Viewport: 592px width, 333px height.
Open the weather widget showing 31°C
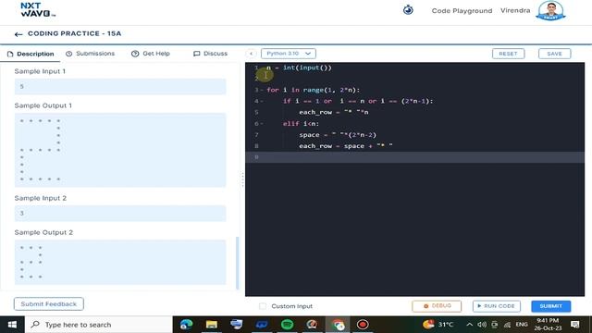click(438, 325)
